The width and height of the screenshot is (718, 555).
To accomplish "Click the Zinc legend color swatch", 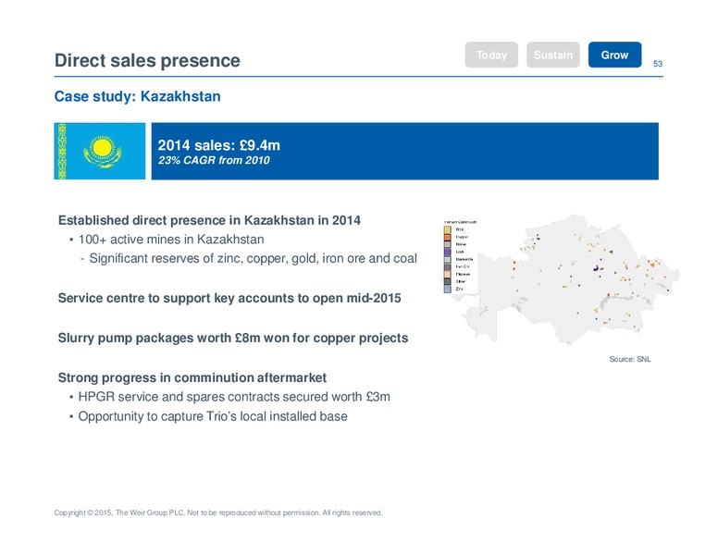I will pyautogui.click(x=448, y=289).
